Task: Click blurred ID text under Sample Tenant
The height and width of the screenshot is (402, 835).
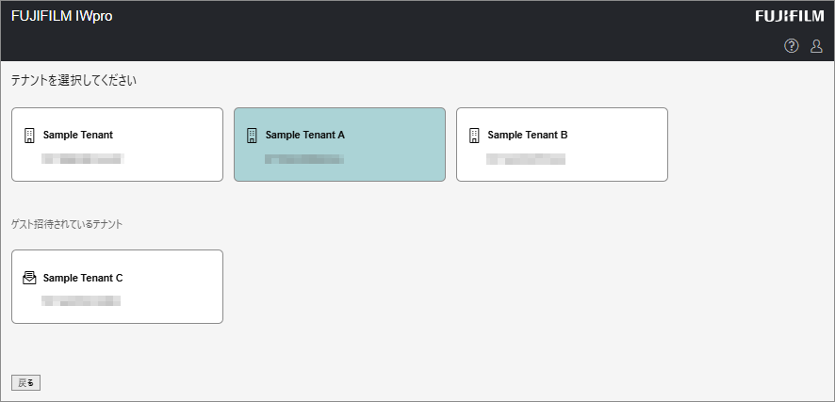Action: (x=83, y=158)
